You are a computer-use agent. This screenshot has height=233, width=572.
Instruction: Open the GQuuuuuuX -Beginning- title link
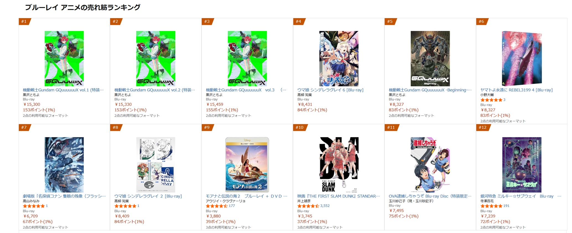click(x=430, y=90)
